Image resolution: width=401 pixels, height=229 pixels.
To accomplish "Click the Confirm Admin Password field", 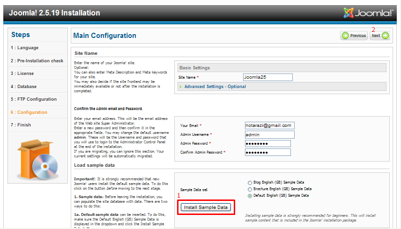I will tap(268, 153).
